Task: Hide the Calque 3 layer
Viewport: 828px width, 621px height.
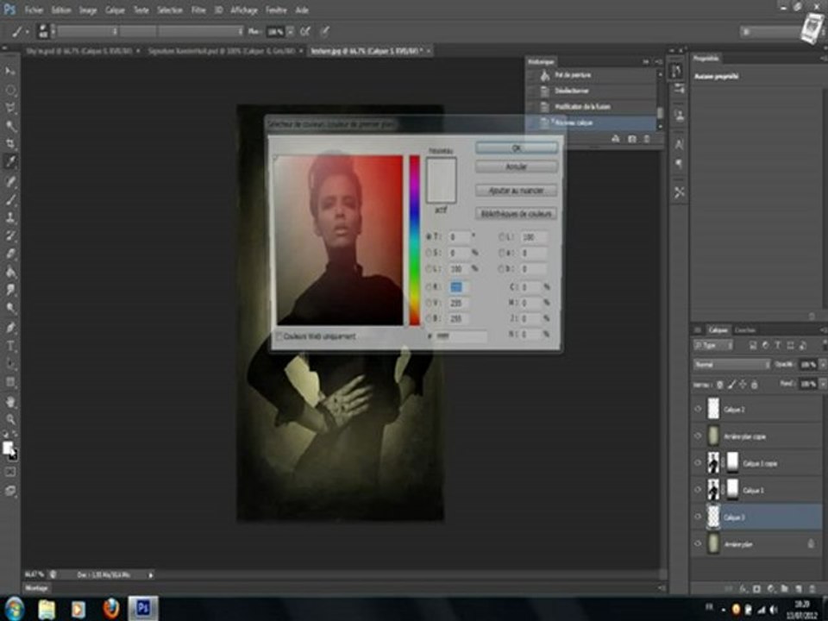Action: point(698,517)
